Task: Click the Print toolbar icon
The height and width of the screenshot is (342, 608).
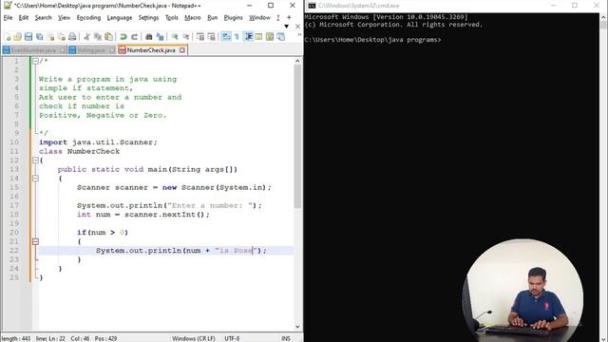Action: pyautogui.click(x=72, y=37)
